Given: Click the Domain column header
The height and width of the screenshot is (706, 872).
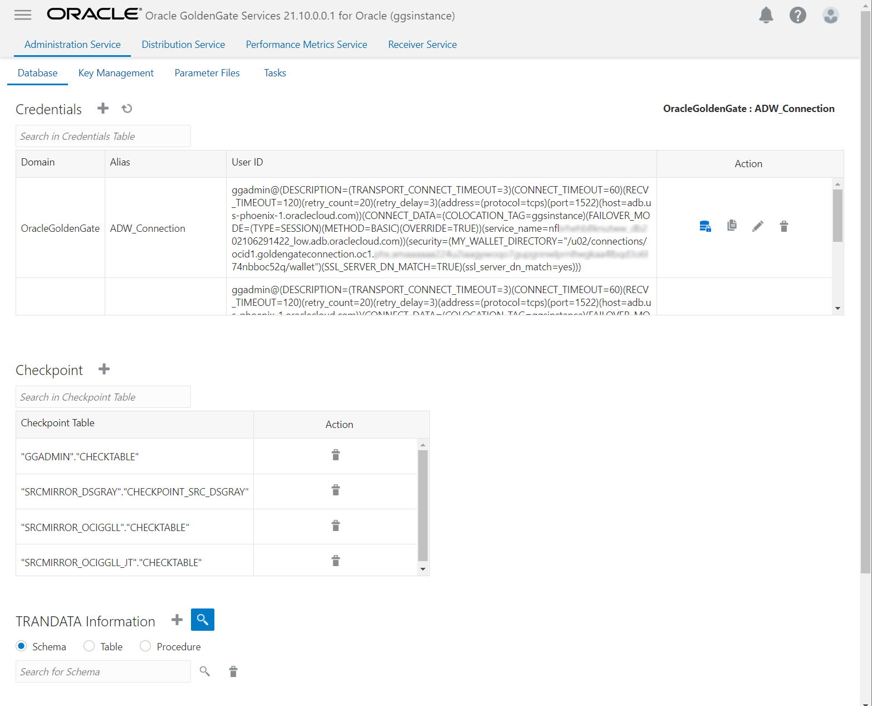Looking at the screenshot, I should click(x=60, y=163).
